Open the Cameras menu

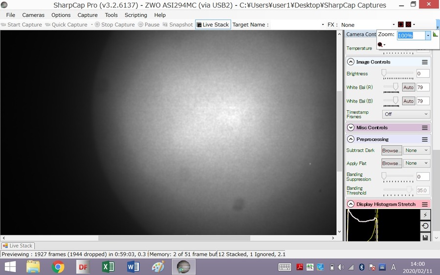click(33, 15)
